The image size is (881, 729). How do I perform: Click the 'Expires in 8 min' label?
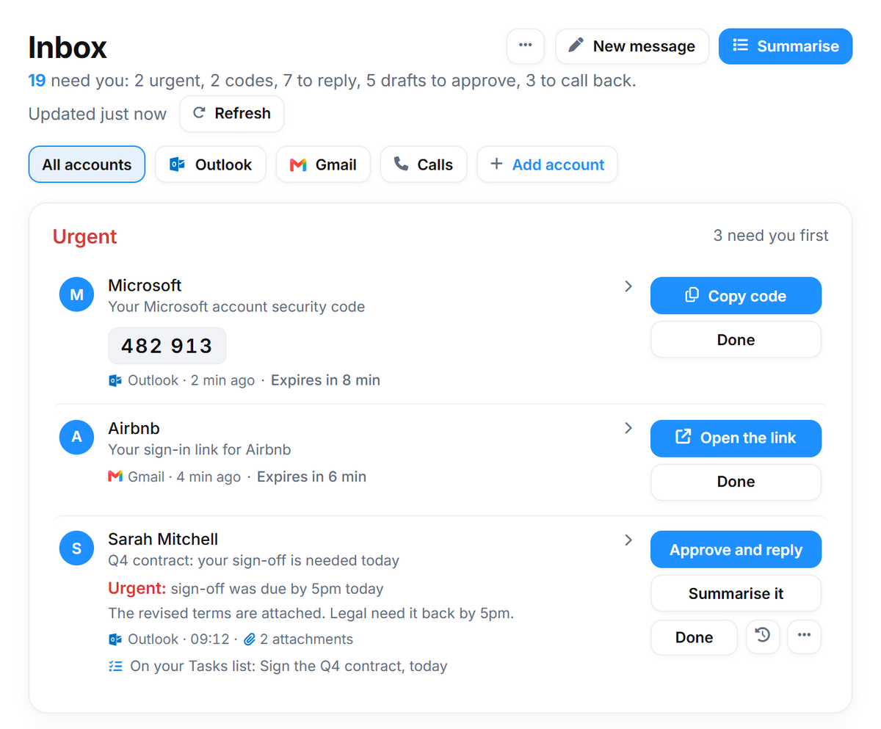point(325,380)
